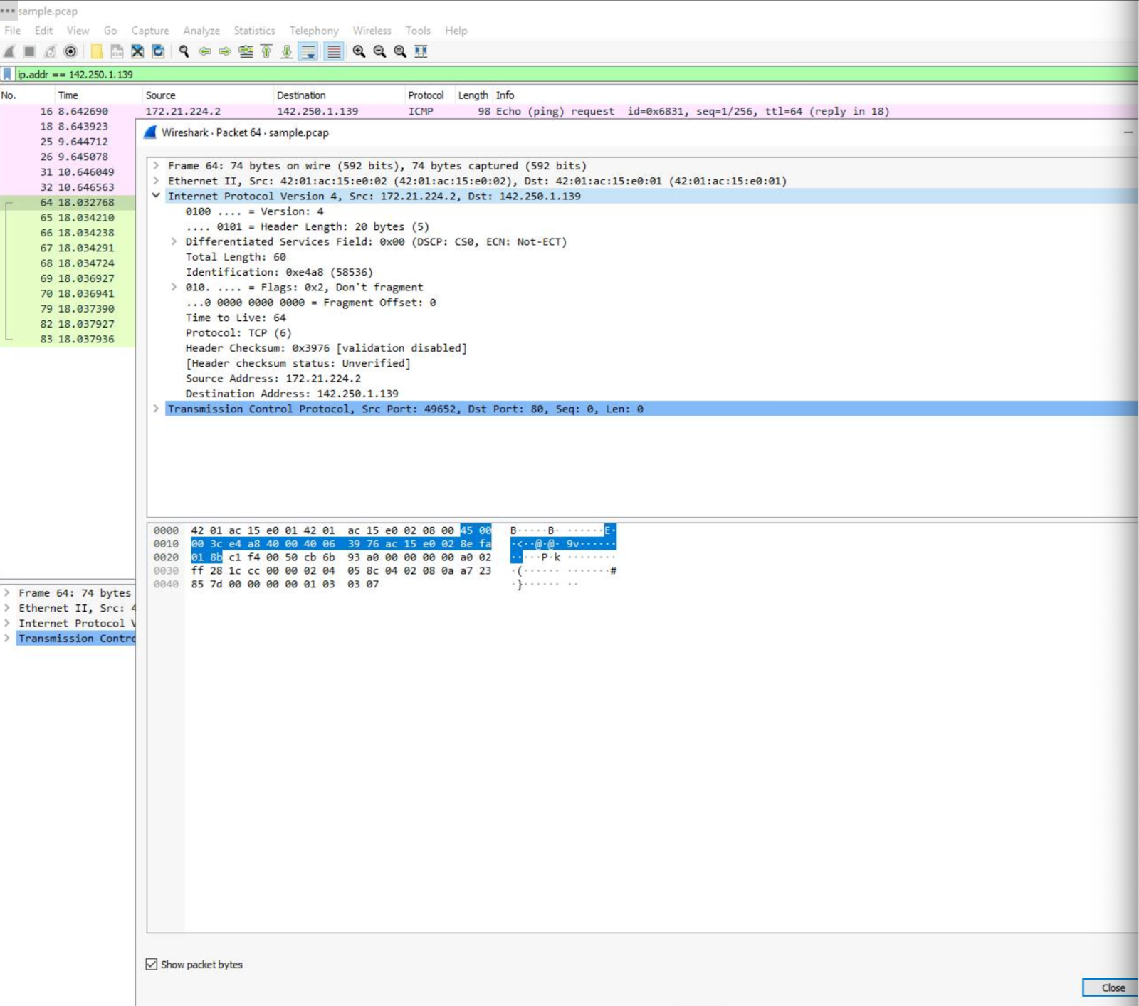
Task: Jump to last packet icon
Action: coord(287,51)
